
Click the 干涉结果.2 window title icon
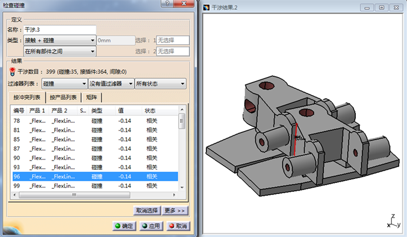(206, 8)
